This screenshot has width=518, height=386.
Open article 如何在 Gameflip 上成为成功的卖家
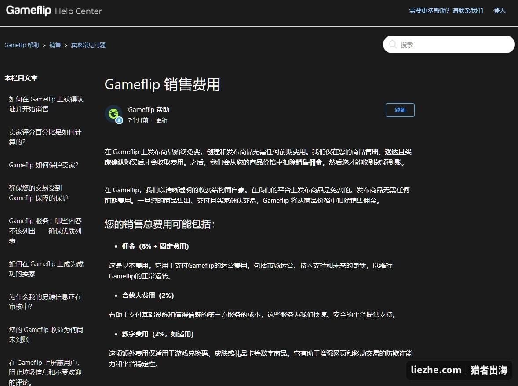click(46, 269)
